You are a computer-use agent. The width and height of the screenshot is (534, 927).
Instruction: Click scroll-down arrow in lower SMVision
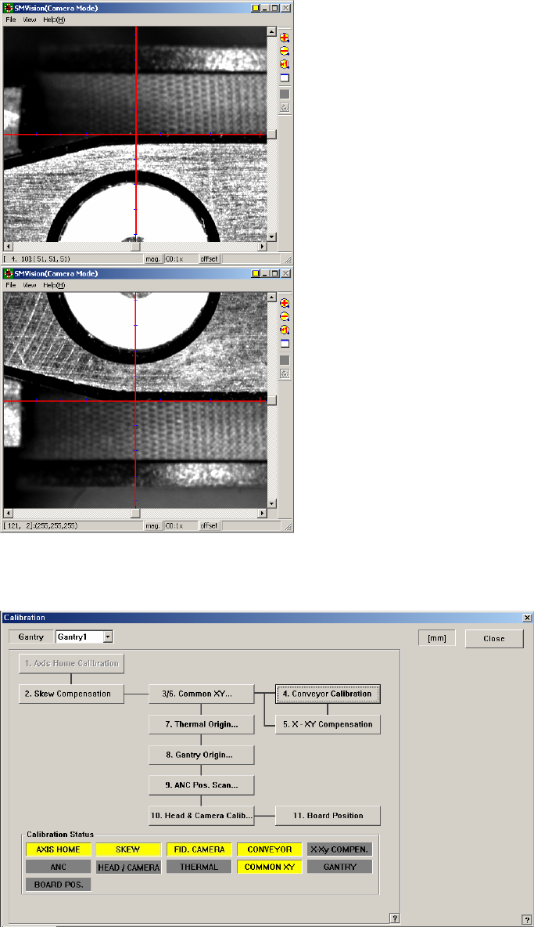click(272, 503)
